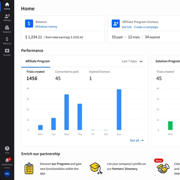The height and width of the screenshot is (180, 180).
Task: Go to the Solution sidebar section
Action: point(7,29)
